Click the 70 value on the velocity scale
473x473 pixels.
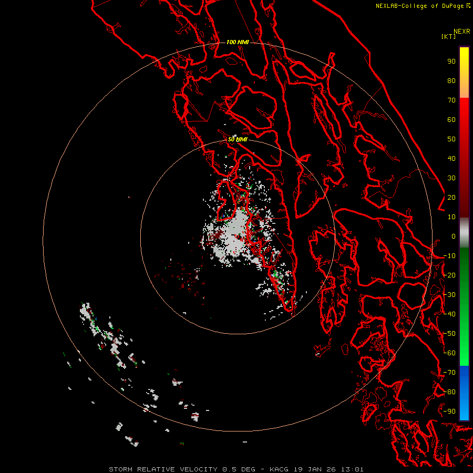pyautogui.click(x=451, y=100)
